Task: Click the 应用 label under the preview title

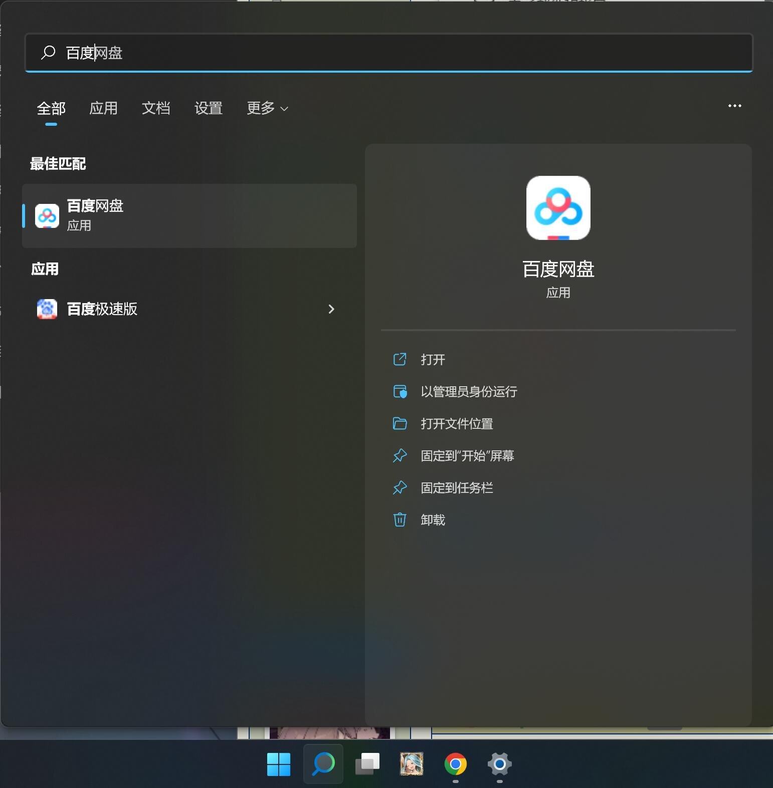Action: (x=558, y=293)
